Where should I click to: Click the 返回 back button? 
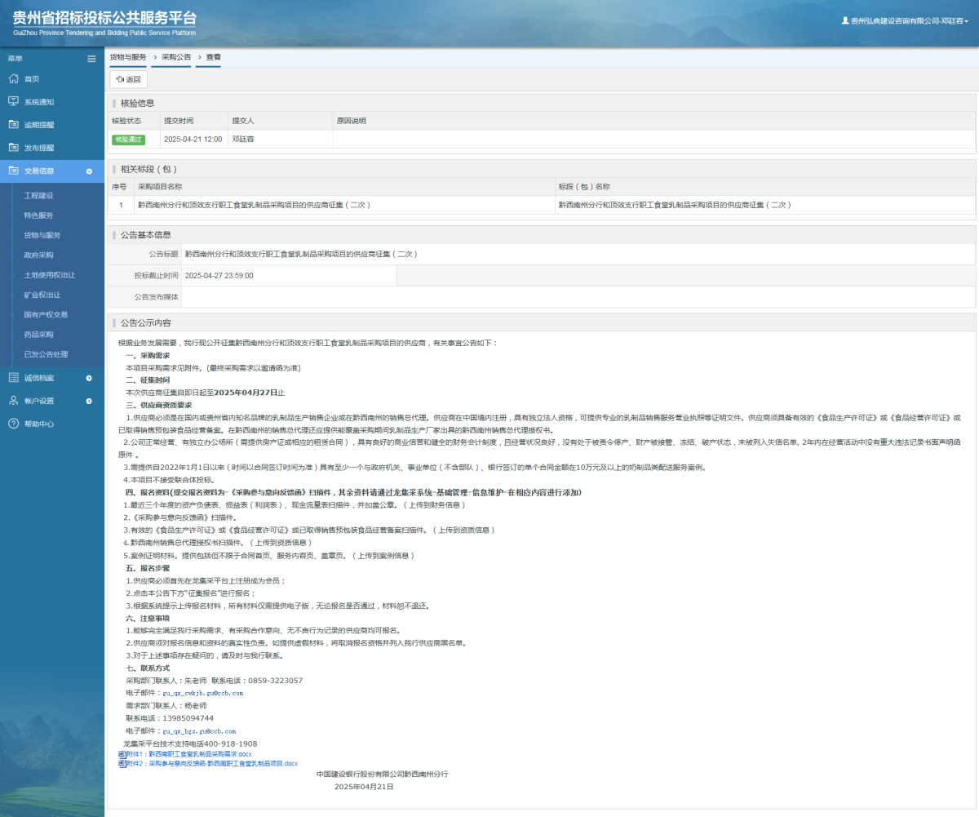coord(129,79)
